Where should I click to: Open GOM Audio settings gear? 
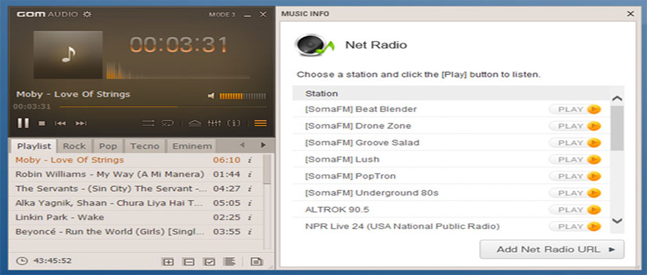[x=87, y=14]
